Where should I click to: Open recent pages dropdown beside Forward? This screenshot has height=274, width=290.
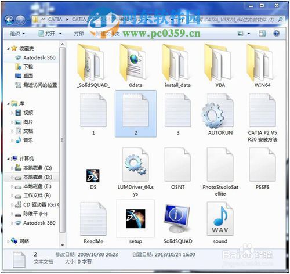pos(28,20)
